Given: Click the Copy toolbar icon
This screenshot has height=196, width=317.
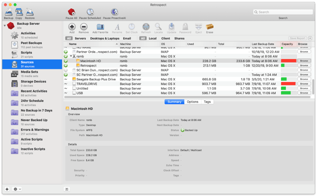Looking at the screenshot, I should click(19, 12).
